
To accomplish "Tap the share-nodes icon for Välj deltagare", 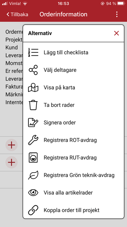I will (x=33, y=70).
